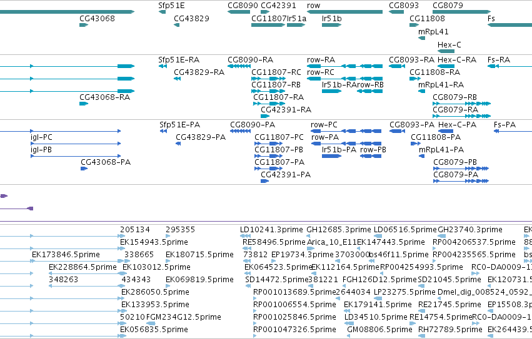Viewport: 532px width, 339px height.
Task: Select the CG11807-RC transcript
Action: coord(268,79)
